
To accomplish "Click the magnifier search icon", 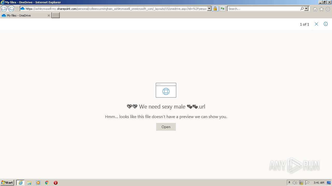I will tap(302, 9).
